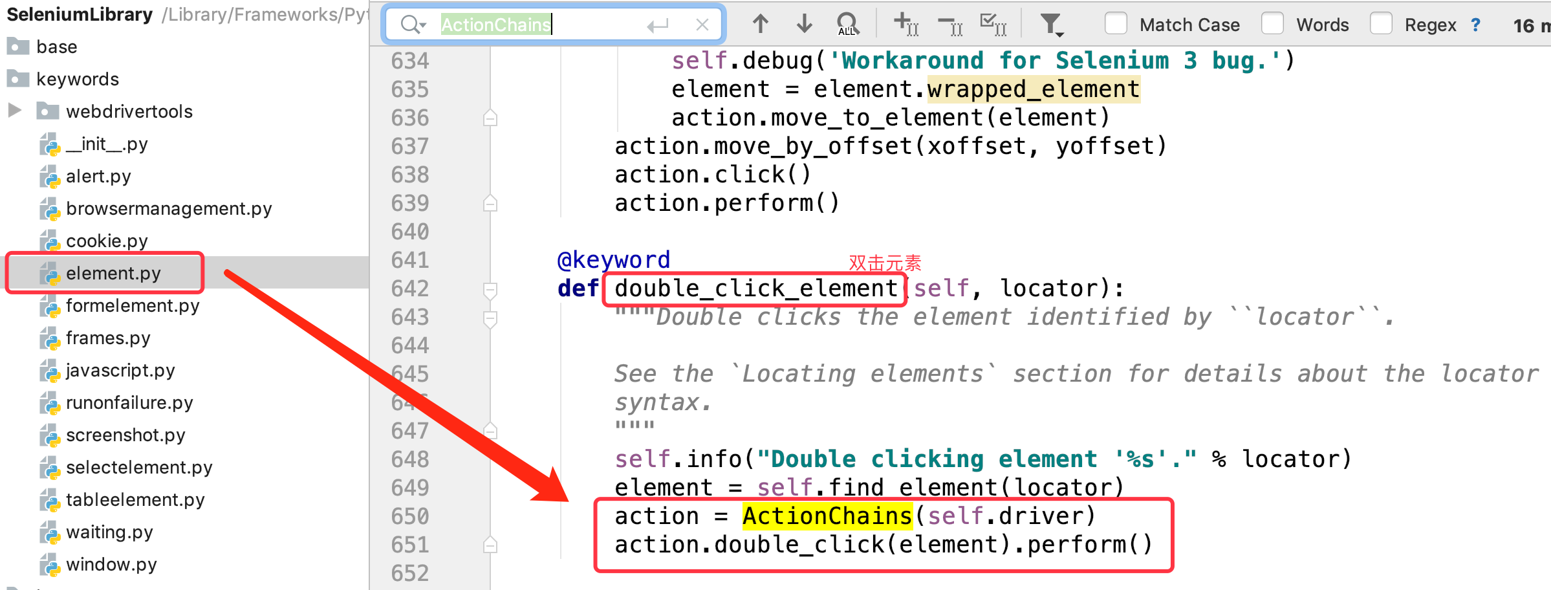Collapse double_click_element function at line 642
Screen dimensions: 1551x590
pyautogui.click(x=490, y=289)
